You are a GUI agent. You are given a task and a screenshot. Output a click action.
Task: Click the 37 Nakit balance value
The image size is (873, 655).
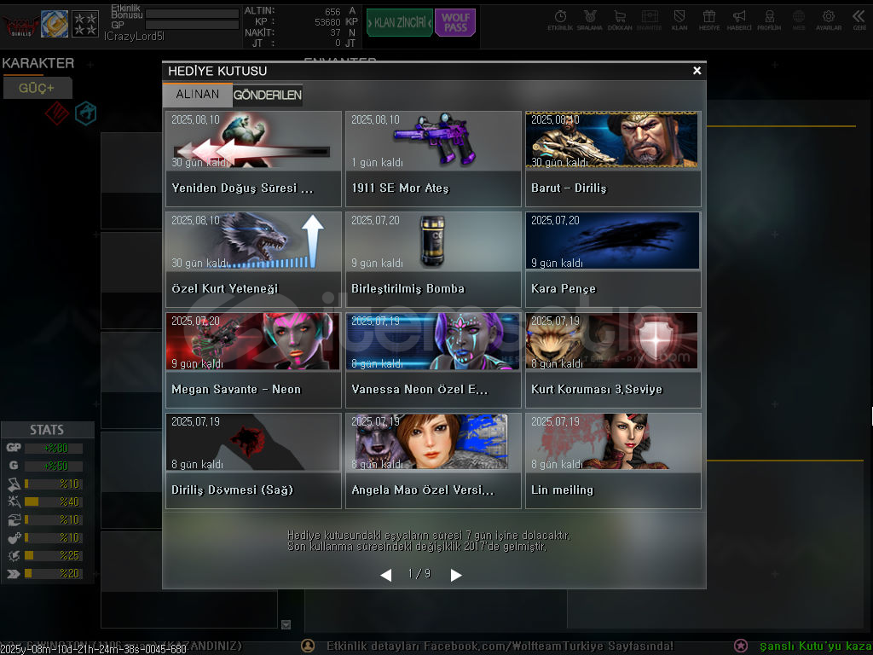(335, 33)
